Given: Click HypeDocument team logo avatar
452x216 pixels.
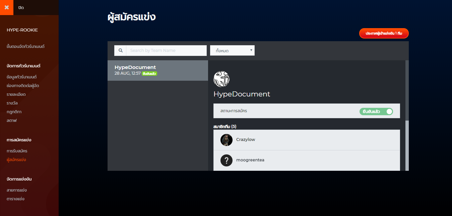Looking at the screenshot, I should click(221, 79).
